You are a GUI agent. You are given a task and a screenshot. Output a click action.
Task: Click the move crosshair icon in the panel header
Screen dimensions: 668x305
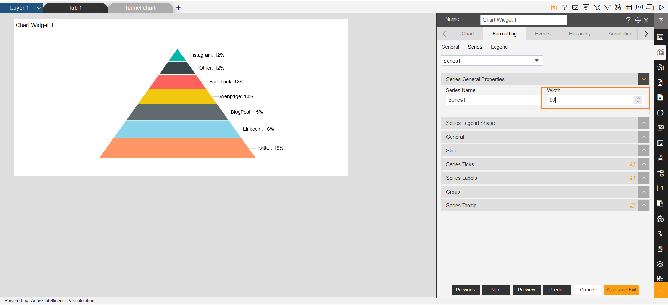tap(638, 20)
